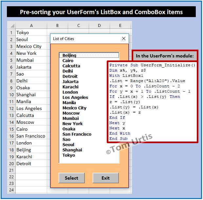
Task: Select column D header
Action: point(99,25)
